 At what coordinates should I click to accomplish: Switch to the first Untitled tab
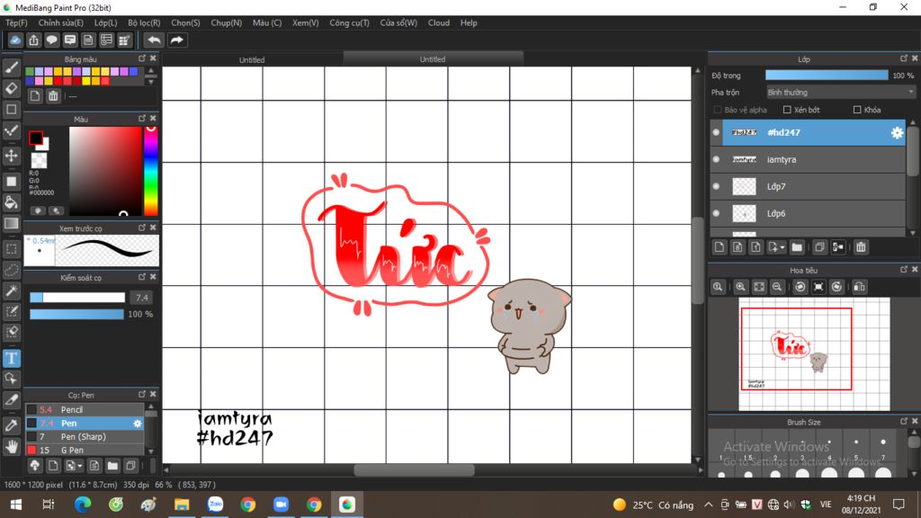click(x=252, y=60)
